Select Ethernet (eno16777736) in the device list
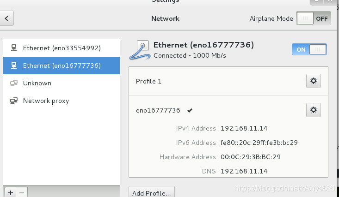Viewport: 339px width, 197px height. click(62, 66)
